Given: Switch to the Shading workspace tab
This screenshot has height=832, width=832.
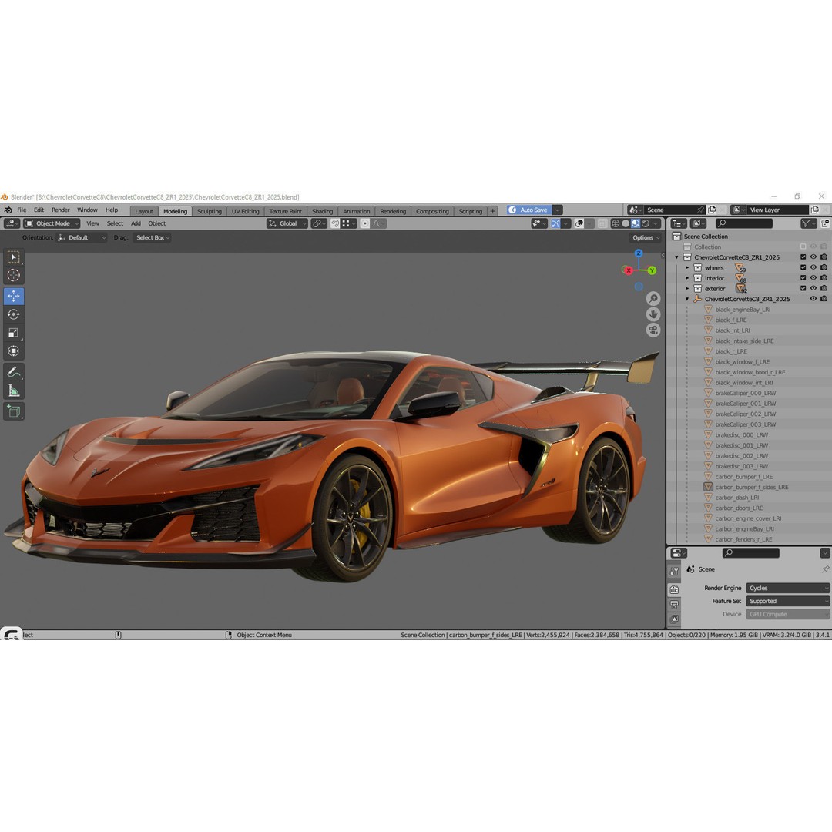Looking at the screenshot, I should pos(323,211).
